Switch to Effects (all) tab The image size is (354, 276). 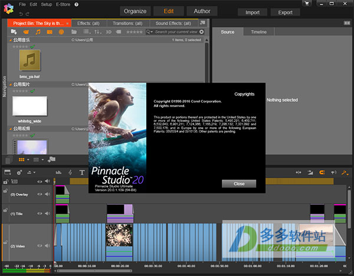[88, 24]
